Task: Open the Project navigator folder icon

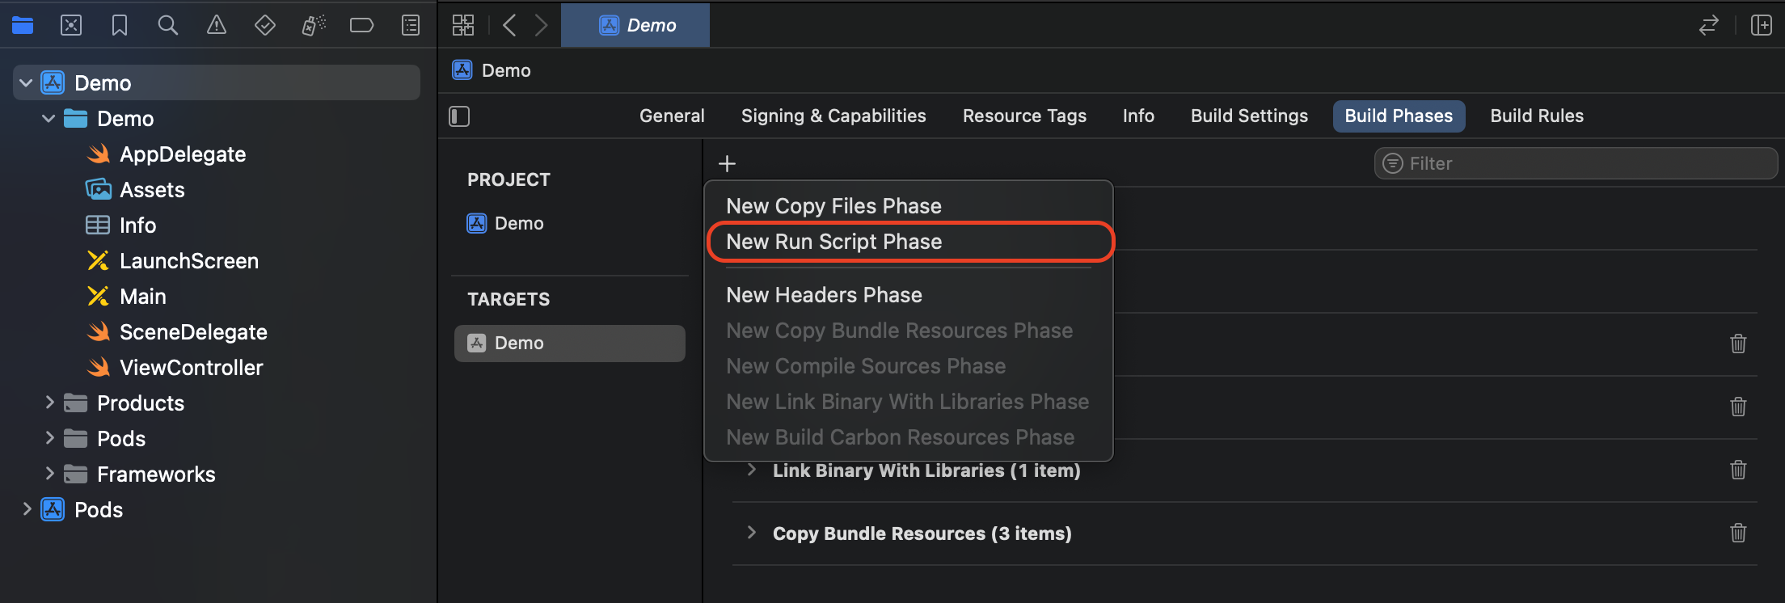Action: click(23, 26)
